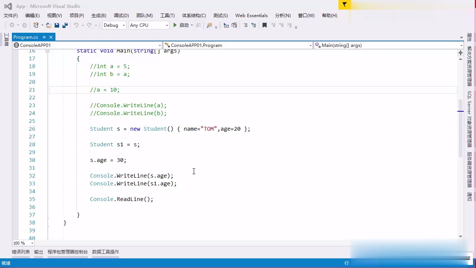Collapse the Main method code block
The image size is (476, 268).
coord(48,51)
